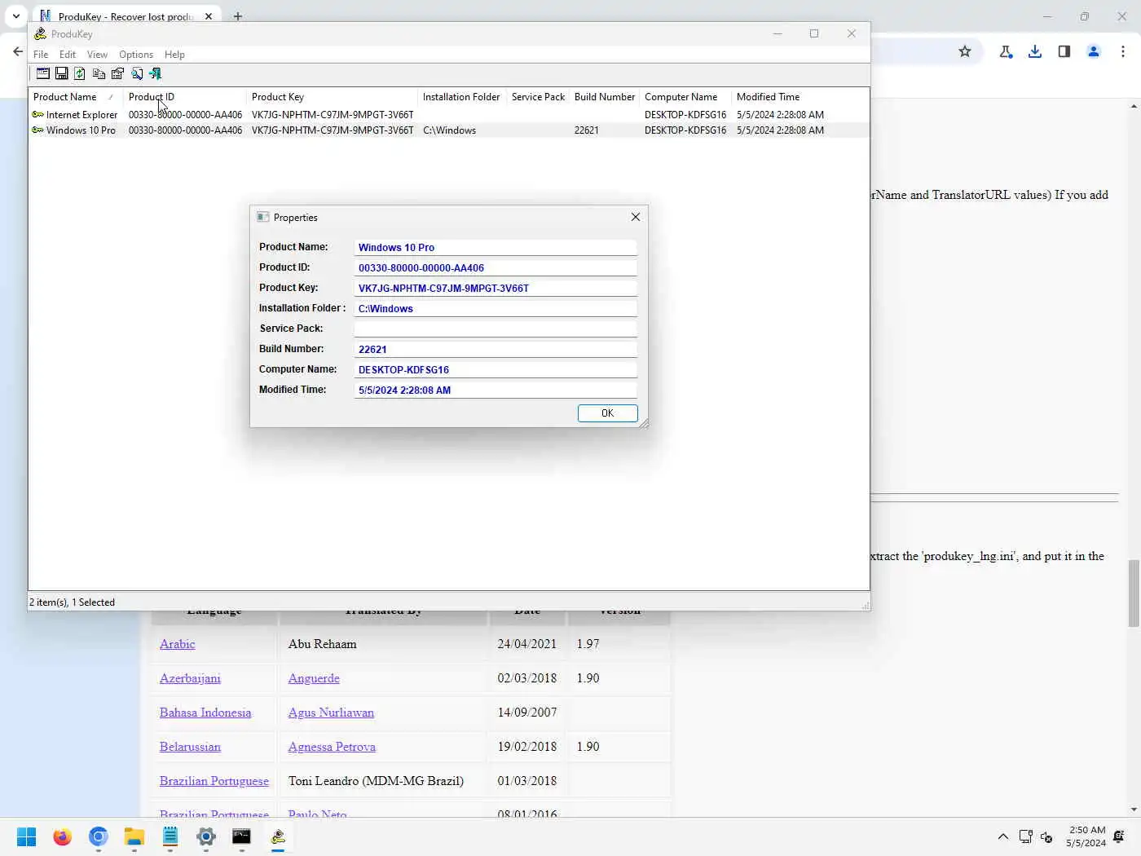Toggle Chrome side panel icon
The width and height of the screenshot is (1141, 856).
point(1064,51)
